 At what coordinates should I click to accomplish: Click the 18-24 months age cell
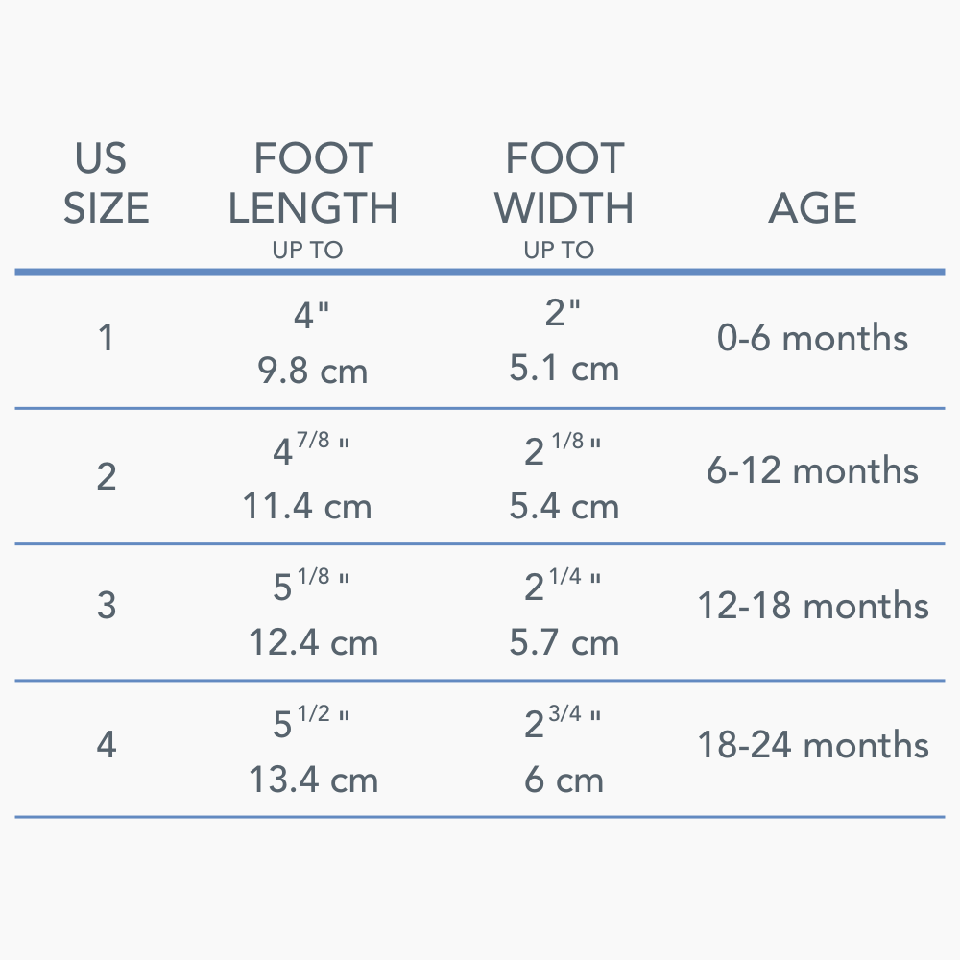point(812,745)
